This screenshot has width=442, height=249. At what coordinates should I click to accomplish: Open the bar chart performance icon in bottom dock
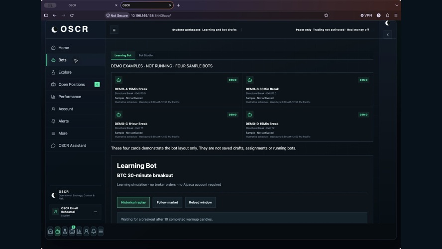tap(79, 231)
